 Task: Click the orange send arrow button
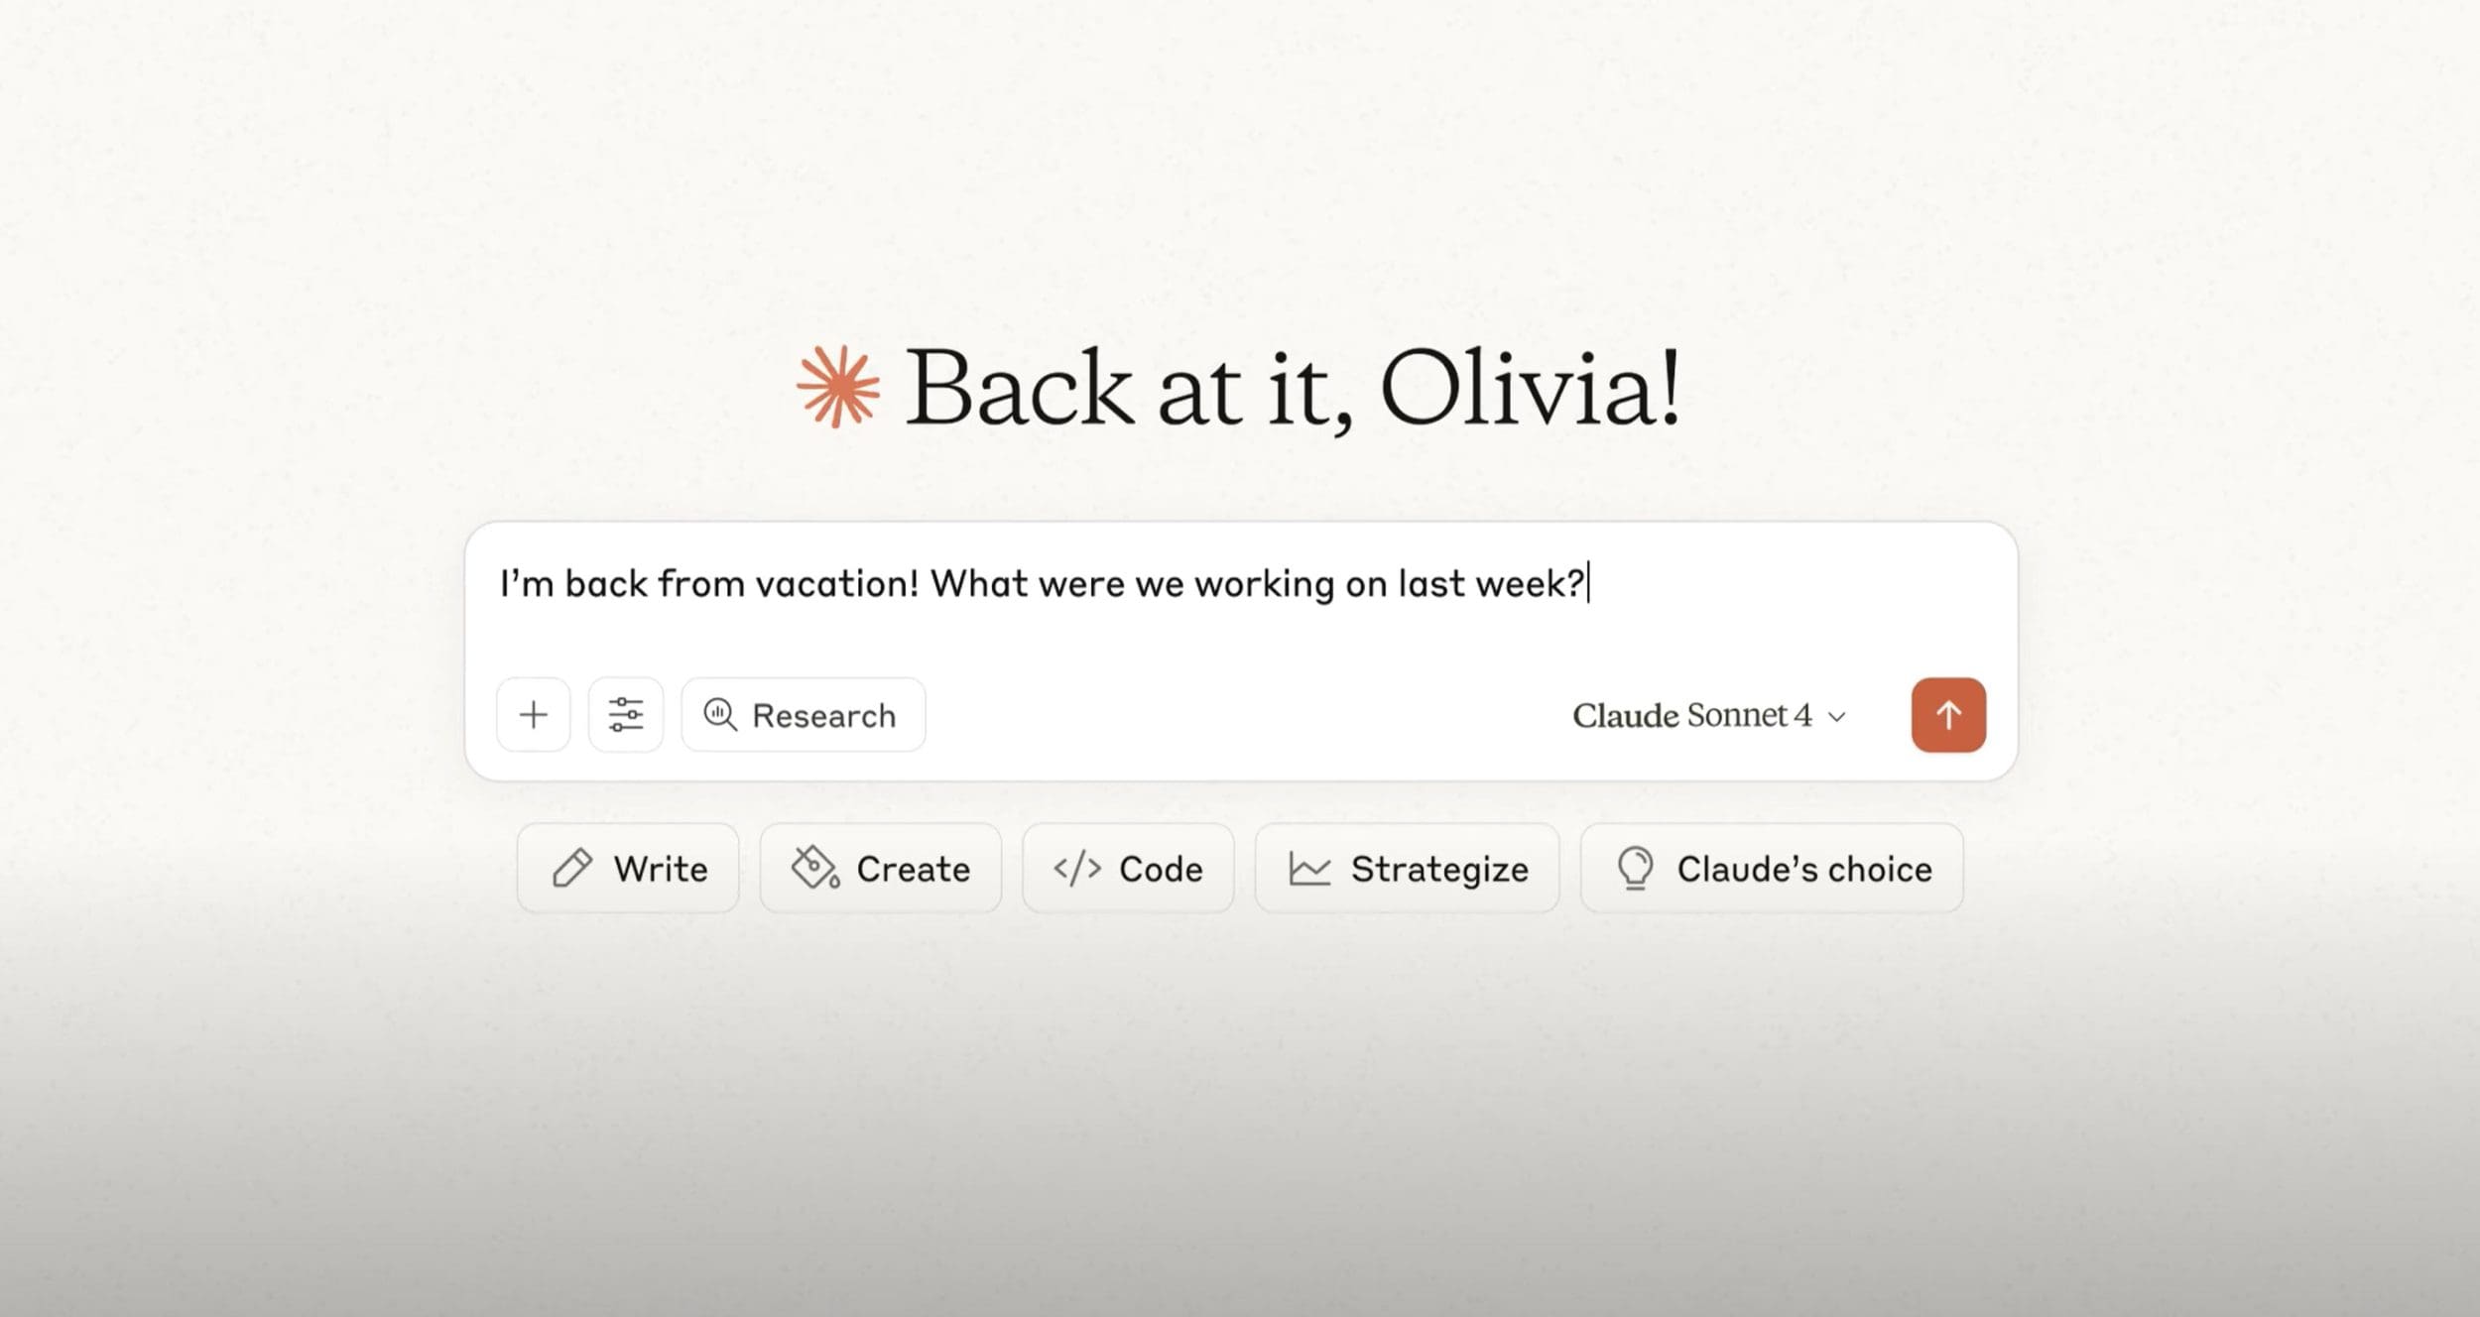(x=1947, y=714)
